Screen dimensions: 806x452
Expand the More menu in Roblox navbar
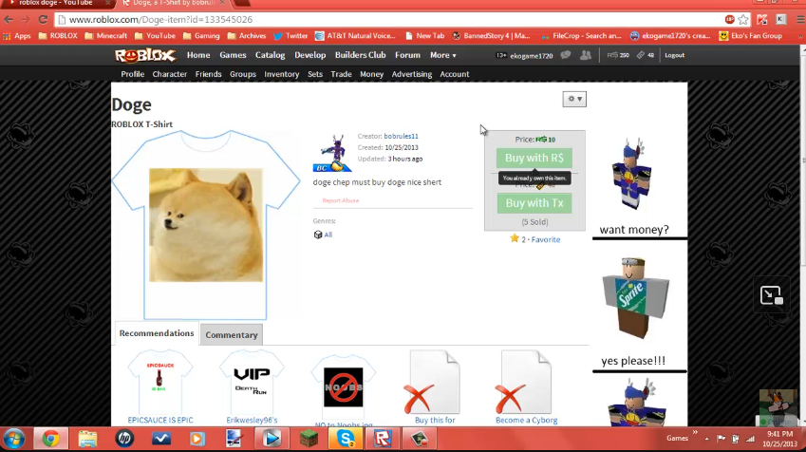pyautogui.click(x=442, y=55)
